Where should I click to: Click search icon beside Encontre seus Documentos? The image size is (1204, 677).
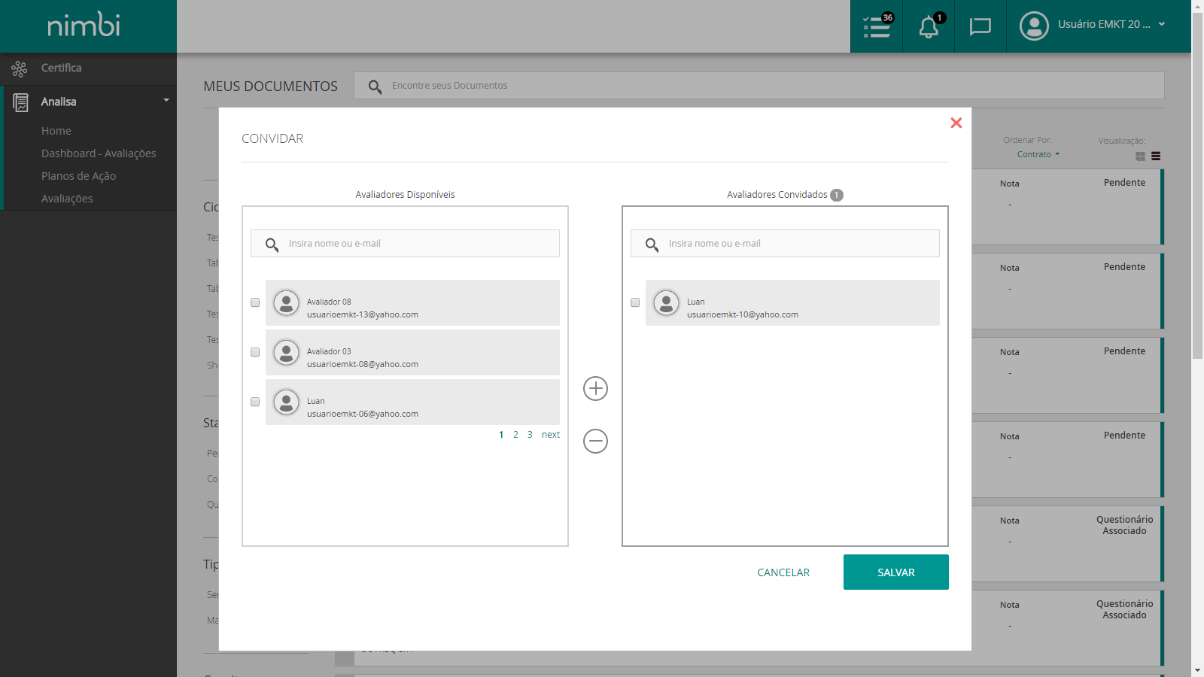point(375,87)
